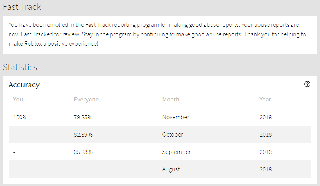Click the 2018 year in September row

click(x=266, y=152)
